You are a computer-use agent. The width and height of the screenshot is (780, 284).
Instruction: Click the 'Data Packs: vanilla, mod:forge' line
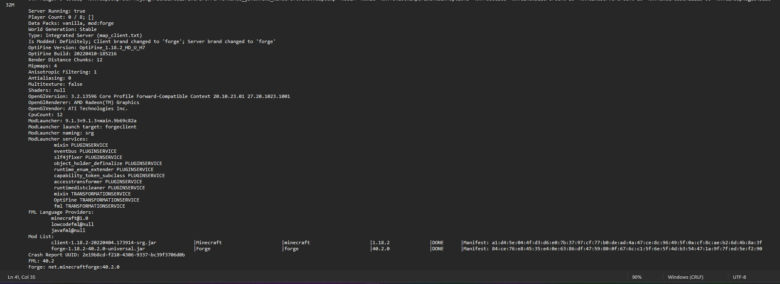tap(71, 23)
